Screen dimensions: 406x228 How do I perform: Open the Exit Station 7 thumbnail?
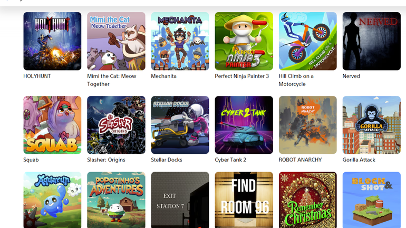tap(180, 200)
